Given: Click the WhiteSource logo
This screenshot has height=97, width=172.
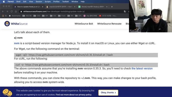Looking at the screenshot, I should pos(16,24).
